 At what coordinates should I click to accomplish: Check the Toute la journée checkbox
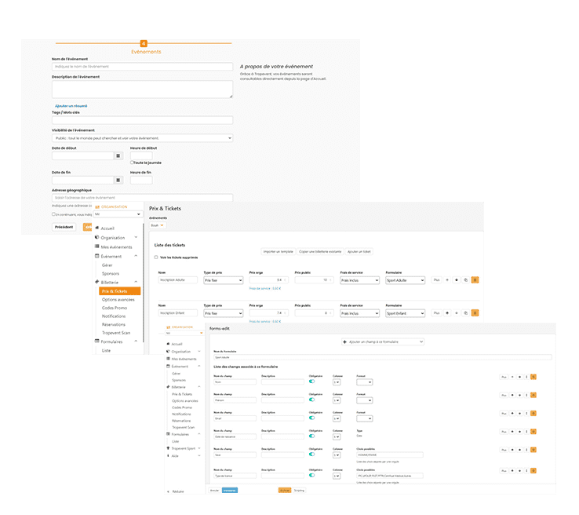coord(132,163)
